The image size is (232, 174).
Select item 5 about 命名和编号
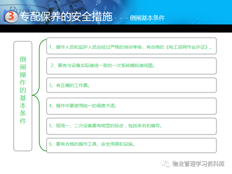(x=131, y=126)
